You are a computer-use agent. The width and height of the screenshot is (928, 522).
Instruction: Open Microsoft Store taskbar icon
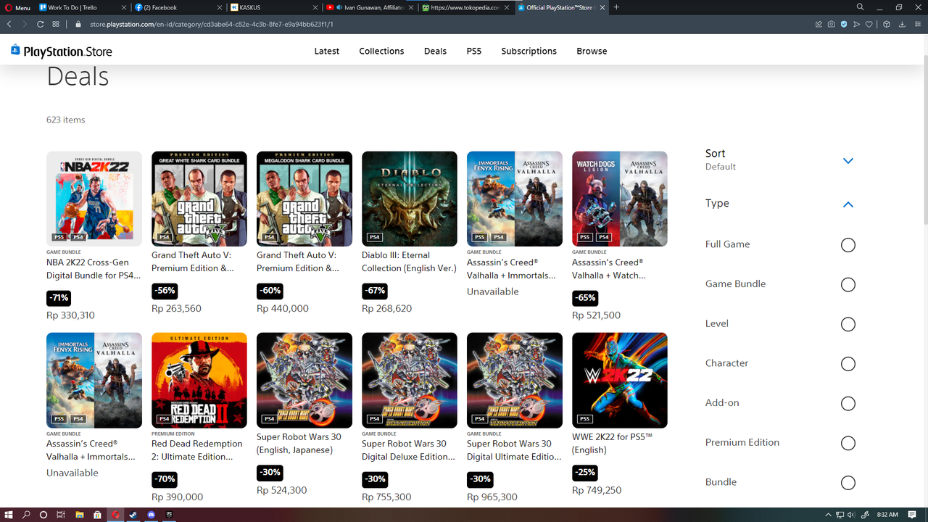(x=97, y=515)
